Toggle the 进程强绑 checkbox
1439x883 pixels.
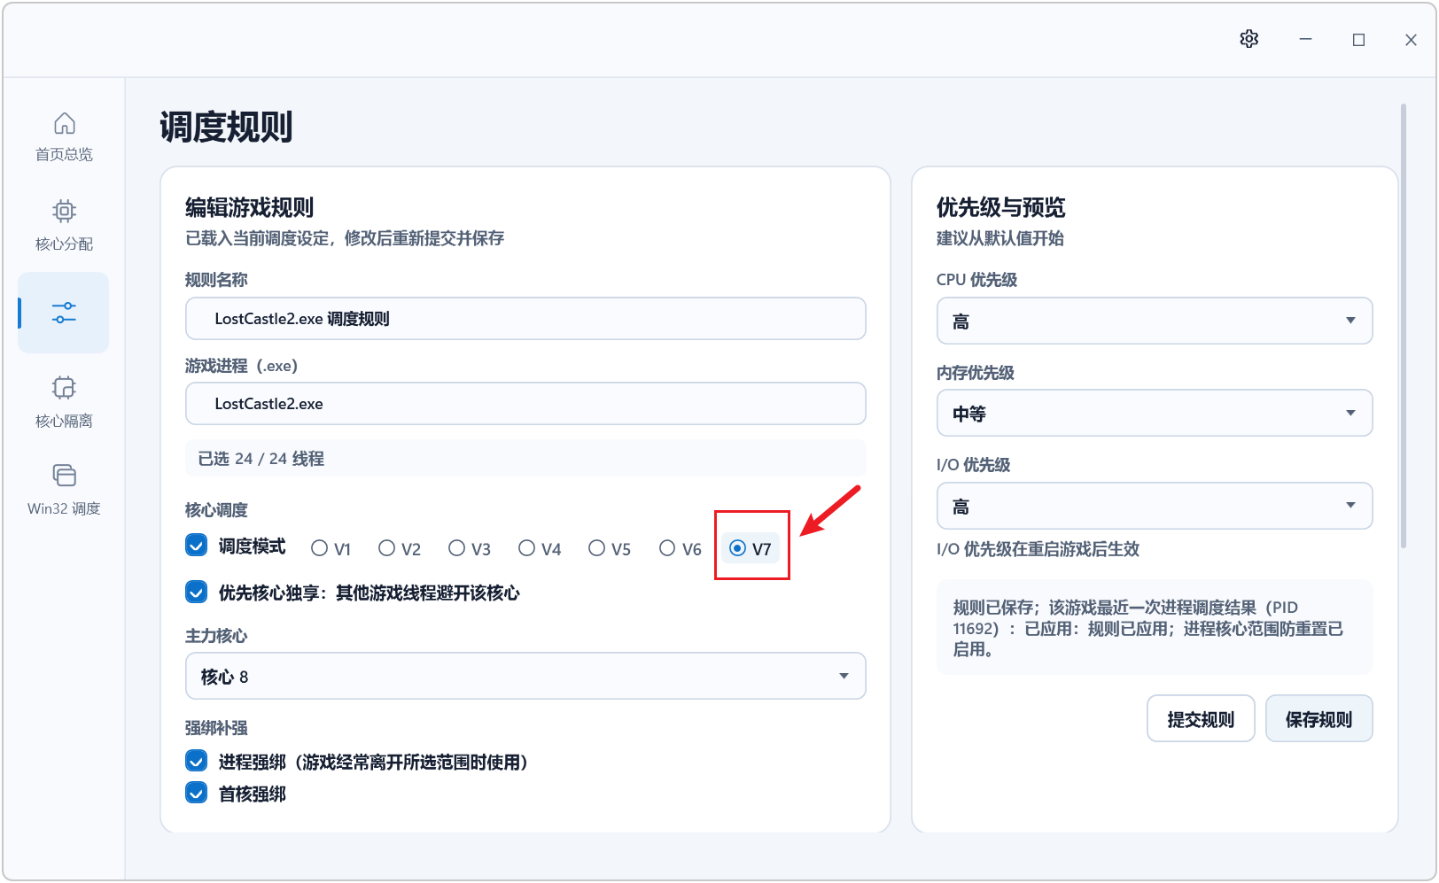pyautogui.click(x=197, y=761)
